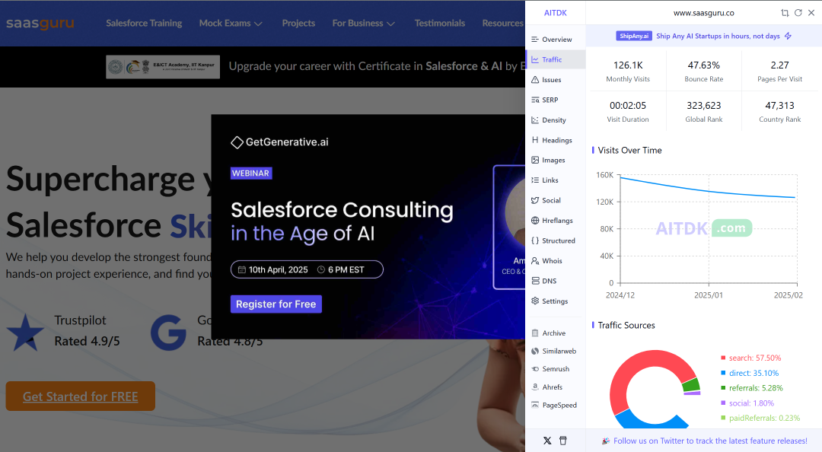Click the Google G rating icon

click(168, 333)
